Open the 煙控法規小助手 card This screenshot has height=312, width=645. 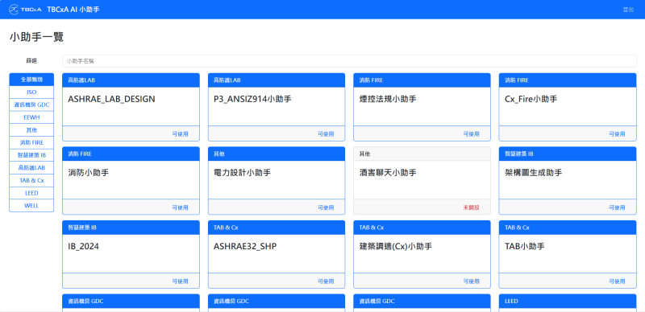422,107
